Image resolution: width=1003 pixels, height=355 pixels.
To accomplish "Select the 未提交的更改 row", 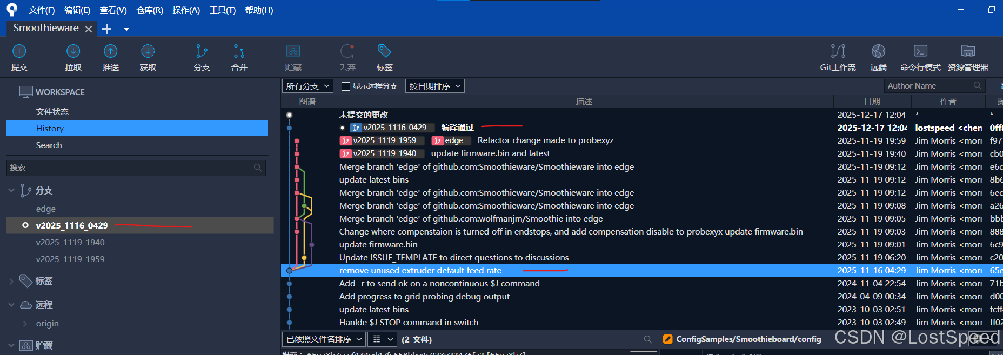I will [642, 115].
